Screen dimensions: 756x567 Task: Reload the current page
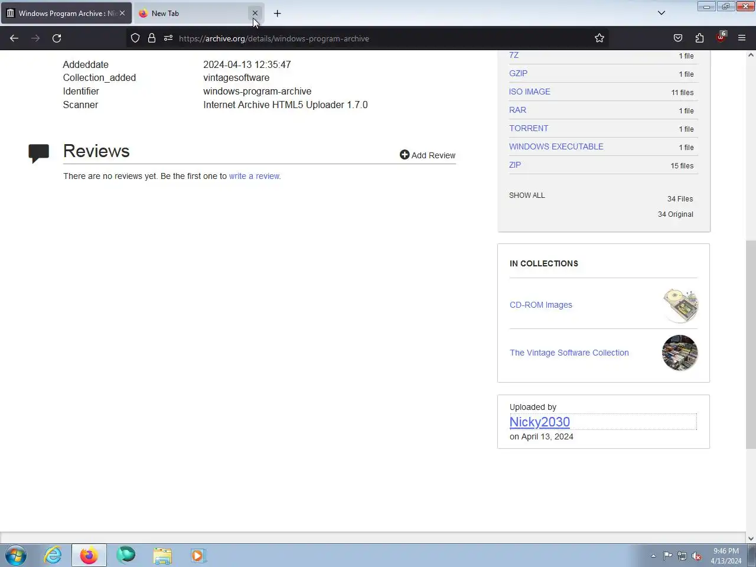[x=57, y=38]
